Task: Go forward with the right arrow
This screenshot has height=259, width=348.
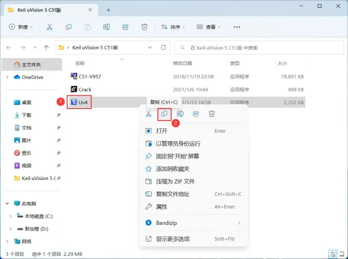Action: pyautogui.click(x=23, y=47)
